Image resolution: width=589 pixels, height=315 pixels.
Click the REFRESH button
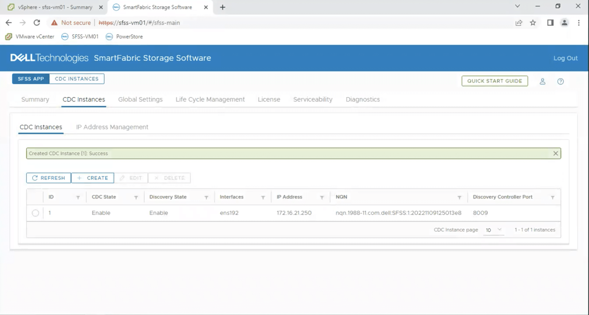tap(48, 178)
